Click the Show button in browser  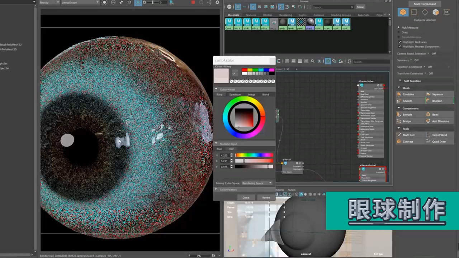pyautogui.click(x=360, y=7)
